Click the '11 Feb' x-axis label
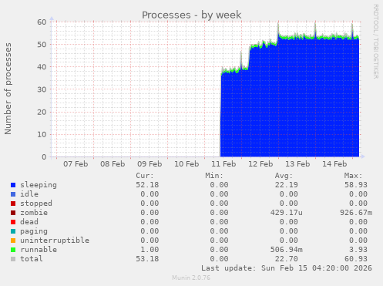This screenshot has width=383, height=286. 223,164
